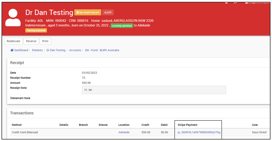Open the Patients breadcrumb link
This screenshot has height=141, width=272.
[x=37, y=50]
